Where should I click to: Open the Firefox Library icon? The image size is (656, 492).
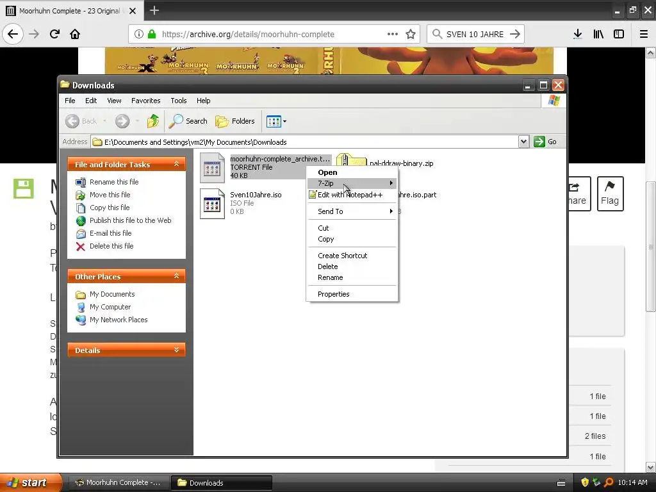click(598, 34)
